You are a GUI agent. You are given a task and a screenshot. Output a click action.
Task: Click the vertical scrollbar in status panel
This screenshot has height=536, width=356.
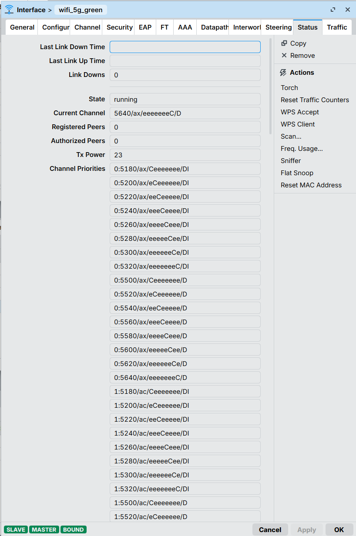[271, 86]
